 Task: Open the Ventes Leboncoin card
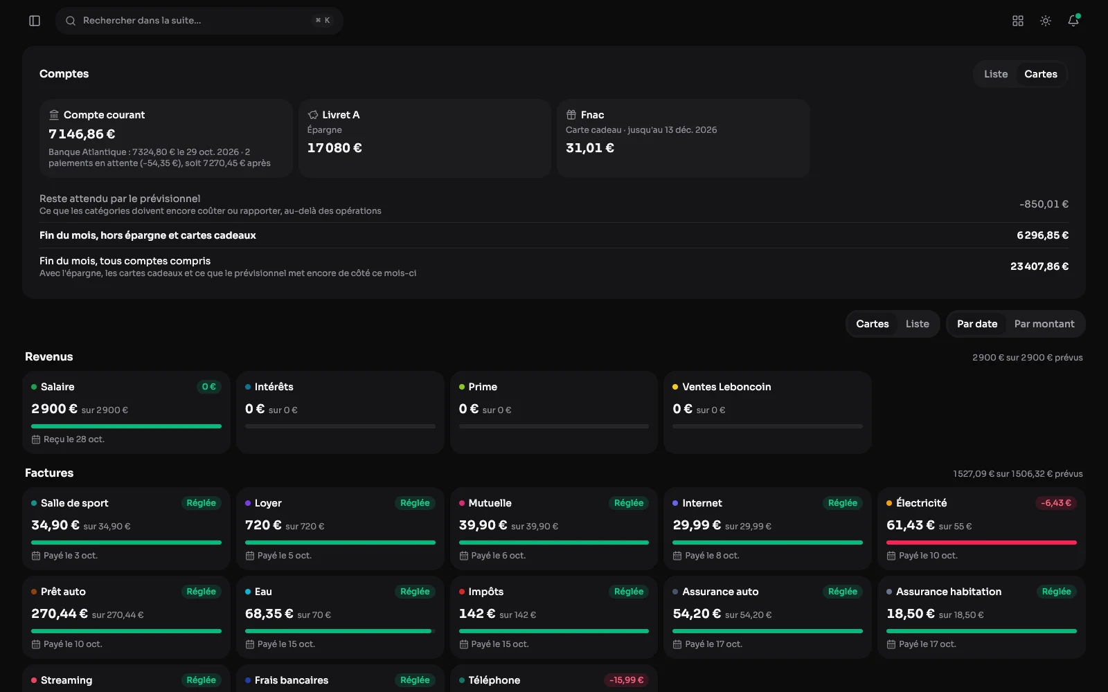coord(767,412)
